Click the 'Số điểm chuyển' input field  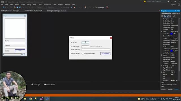coord(85,47)
